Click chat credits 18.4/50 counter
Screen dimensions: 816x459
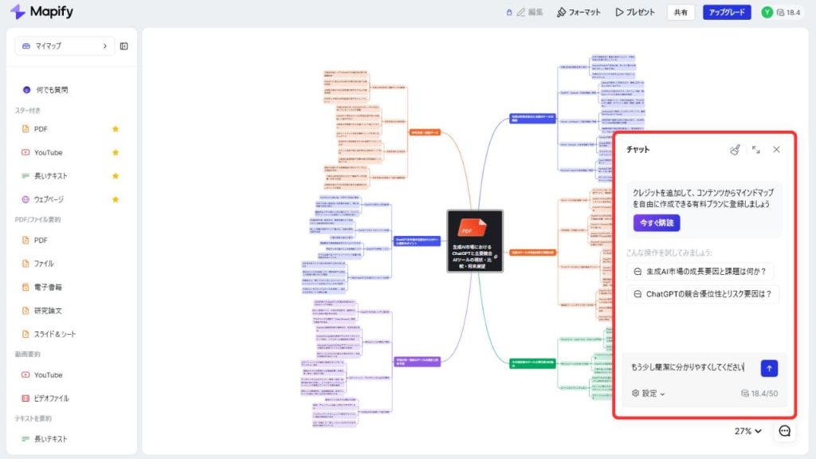759,394
